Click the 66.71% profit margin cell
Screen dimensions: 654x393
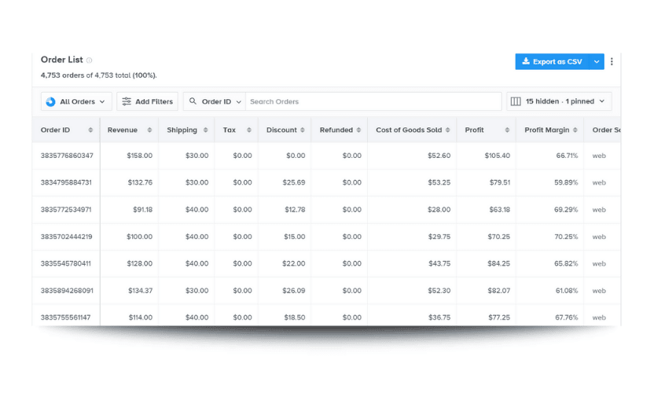click(x=567, y=156)
